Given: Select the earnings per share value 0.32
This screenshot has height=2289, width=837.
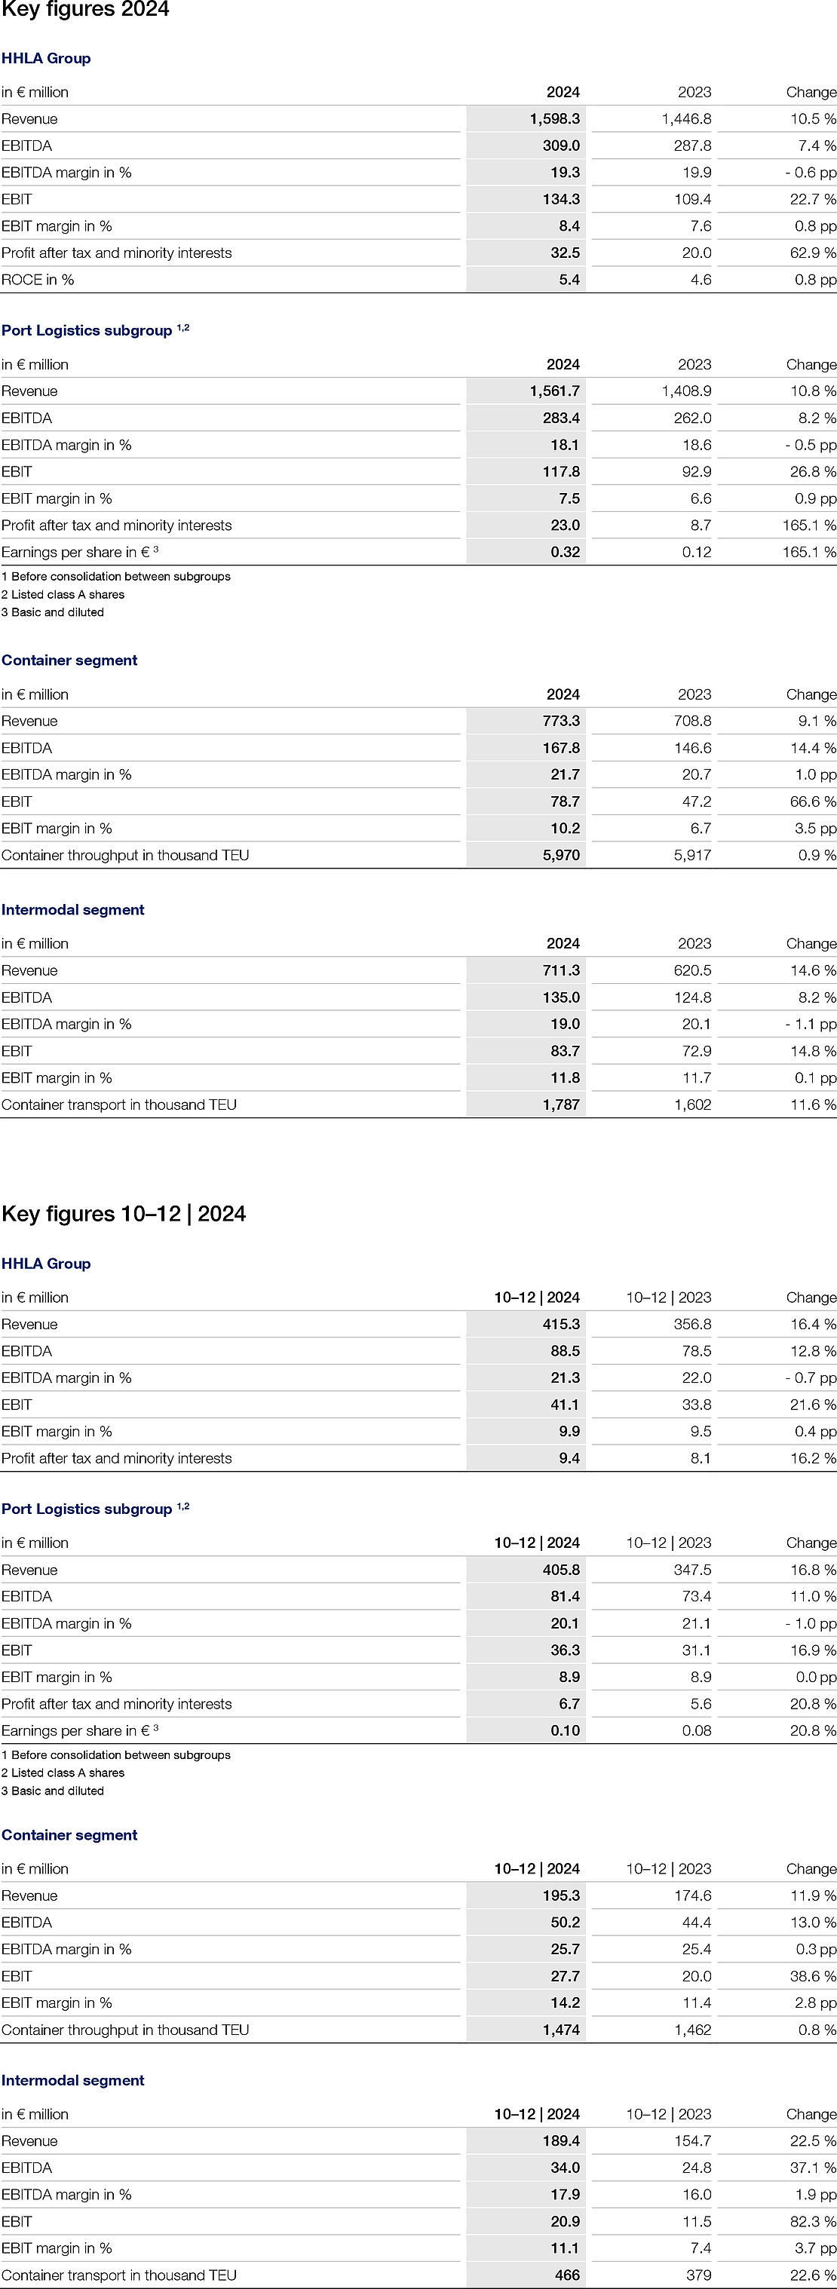Looking at the screenshot, I should (564, 552).
